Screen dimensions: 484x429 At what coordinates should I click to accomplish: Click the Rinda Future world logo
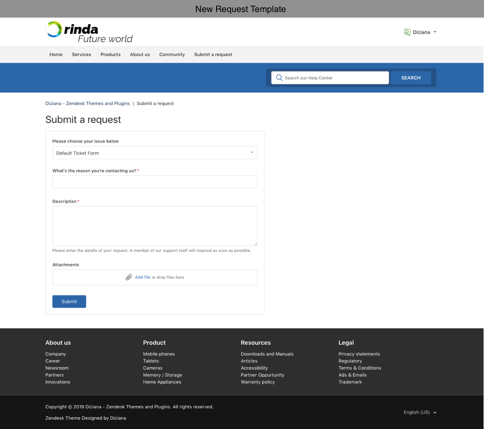(89, 32)
